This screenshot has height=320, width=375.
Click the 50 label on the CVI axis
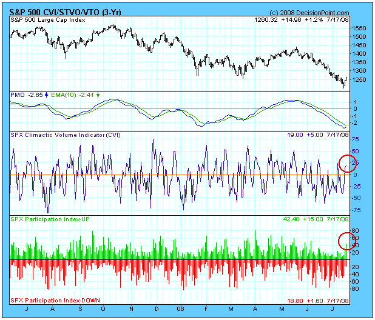(356, 152)
